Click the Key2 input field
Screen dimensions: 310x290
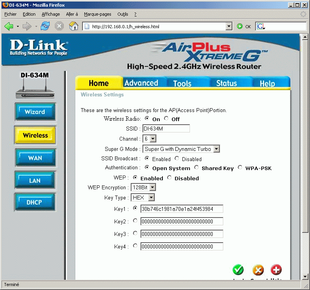tap(182, 221)
